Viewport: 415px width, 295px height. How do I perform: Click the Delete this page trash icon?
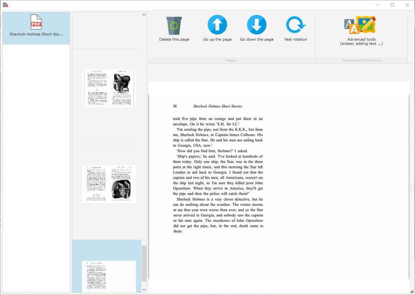(174, 25)
